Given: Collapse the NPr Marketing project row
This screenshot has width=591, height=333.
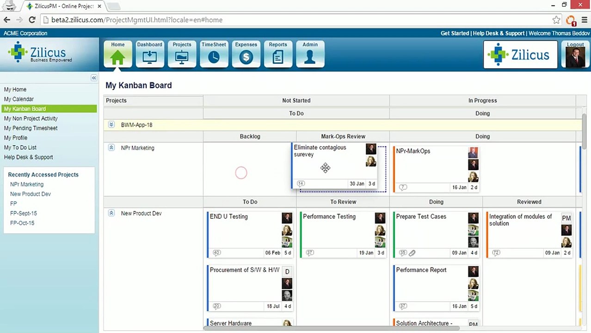Looking at the screenshot, I should [111, 148].
